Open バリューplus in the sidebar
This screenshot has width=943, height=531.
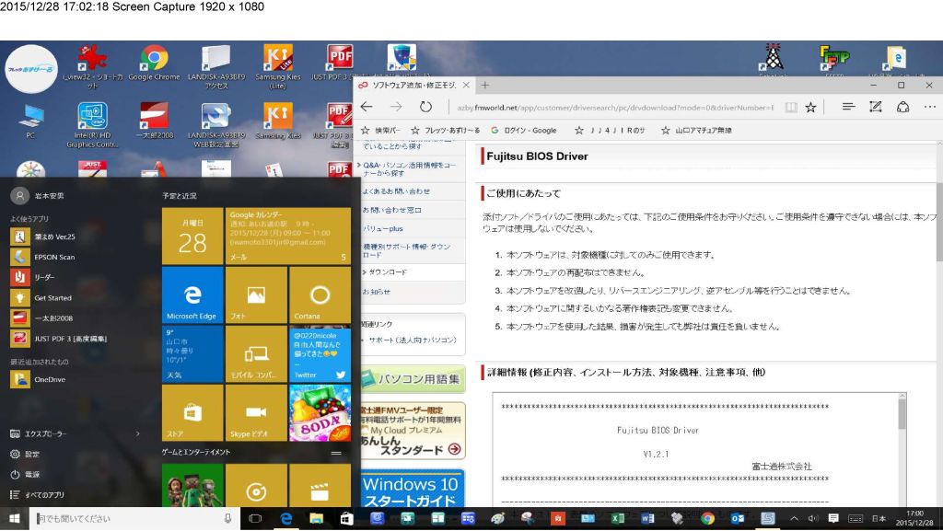383,229
